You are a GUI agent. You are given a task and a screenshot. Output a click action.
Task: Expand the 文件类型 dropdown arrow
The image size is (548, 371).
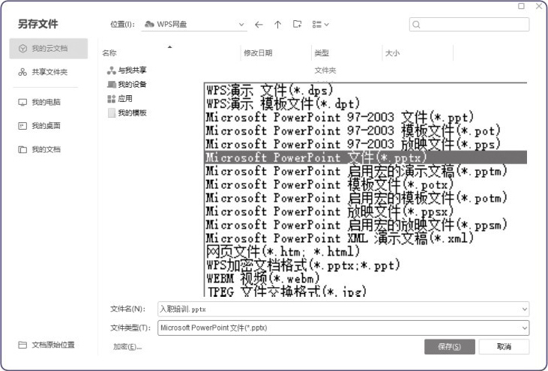tap(524, 328)
